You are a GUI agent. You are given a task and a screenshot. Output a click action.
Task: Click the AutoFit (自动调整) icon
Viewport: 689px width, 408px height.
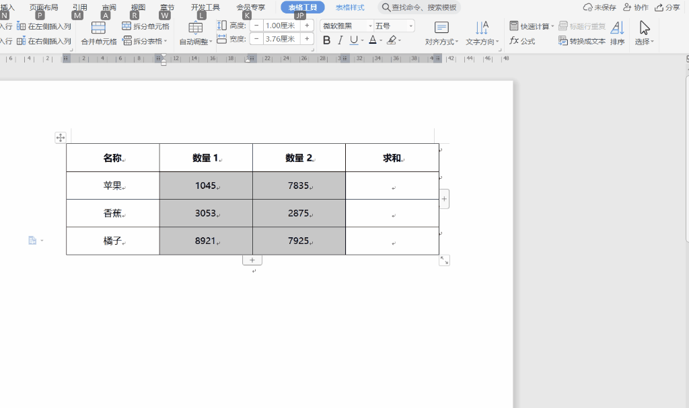(x=196, y=28)
